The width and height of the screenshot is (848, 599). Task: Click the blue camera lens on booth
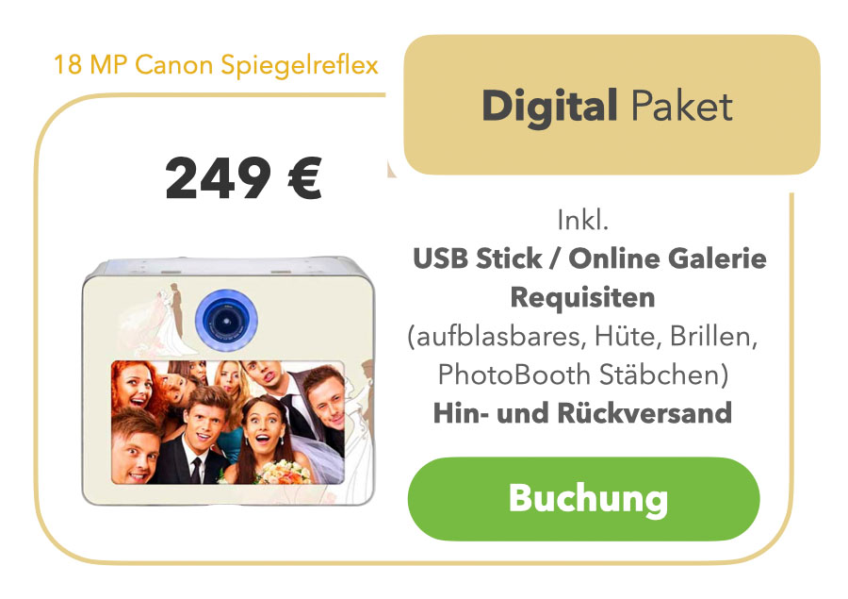click(x=226, y=321)
